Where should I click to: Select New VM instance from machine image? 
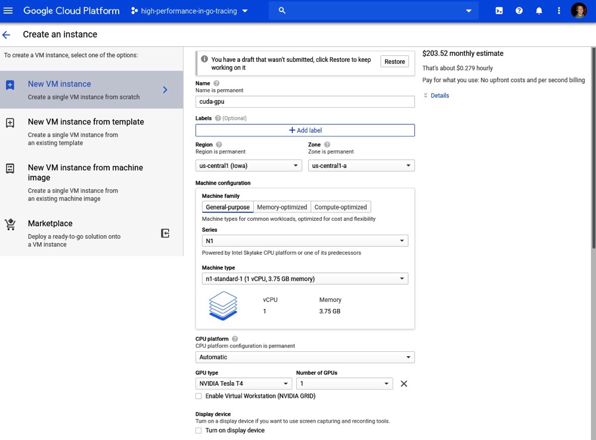92,183
